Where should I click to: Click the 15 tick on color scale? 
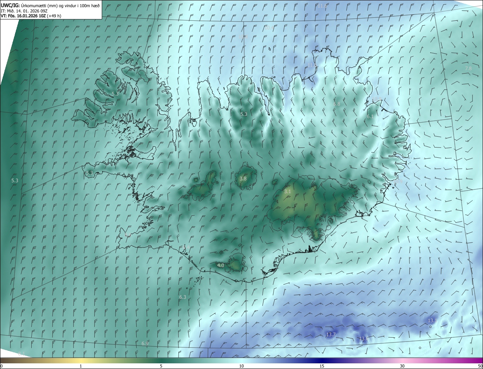(x=322, y=366)
